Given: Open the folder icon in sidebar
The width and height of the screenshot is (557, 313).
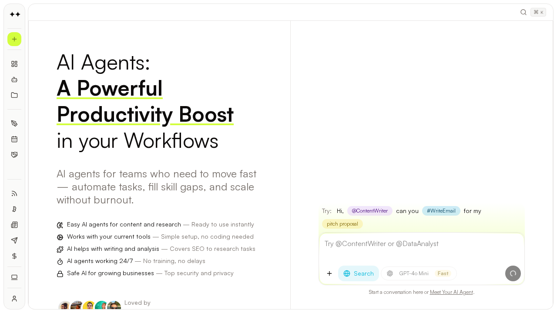Looking at the screenshot, I should click(x=14, y=95).
